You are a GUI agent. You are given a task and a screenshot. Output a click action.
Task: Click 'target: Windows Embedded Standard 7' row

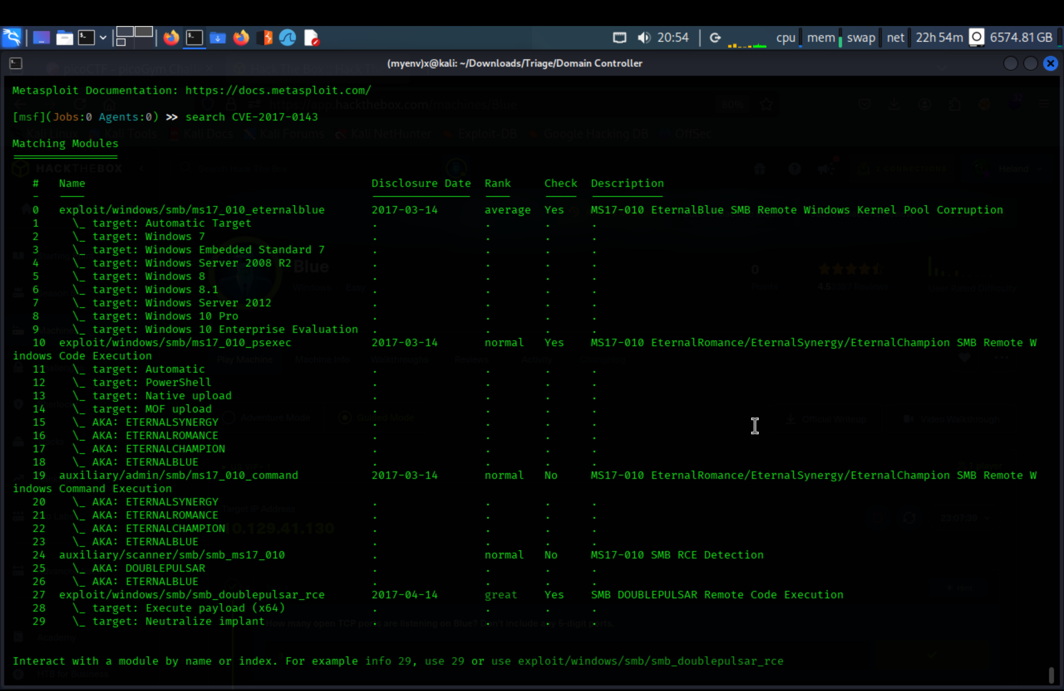pyautogui.click(x=208, y=249)
